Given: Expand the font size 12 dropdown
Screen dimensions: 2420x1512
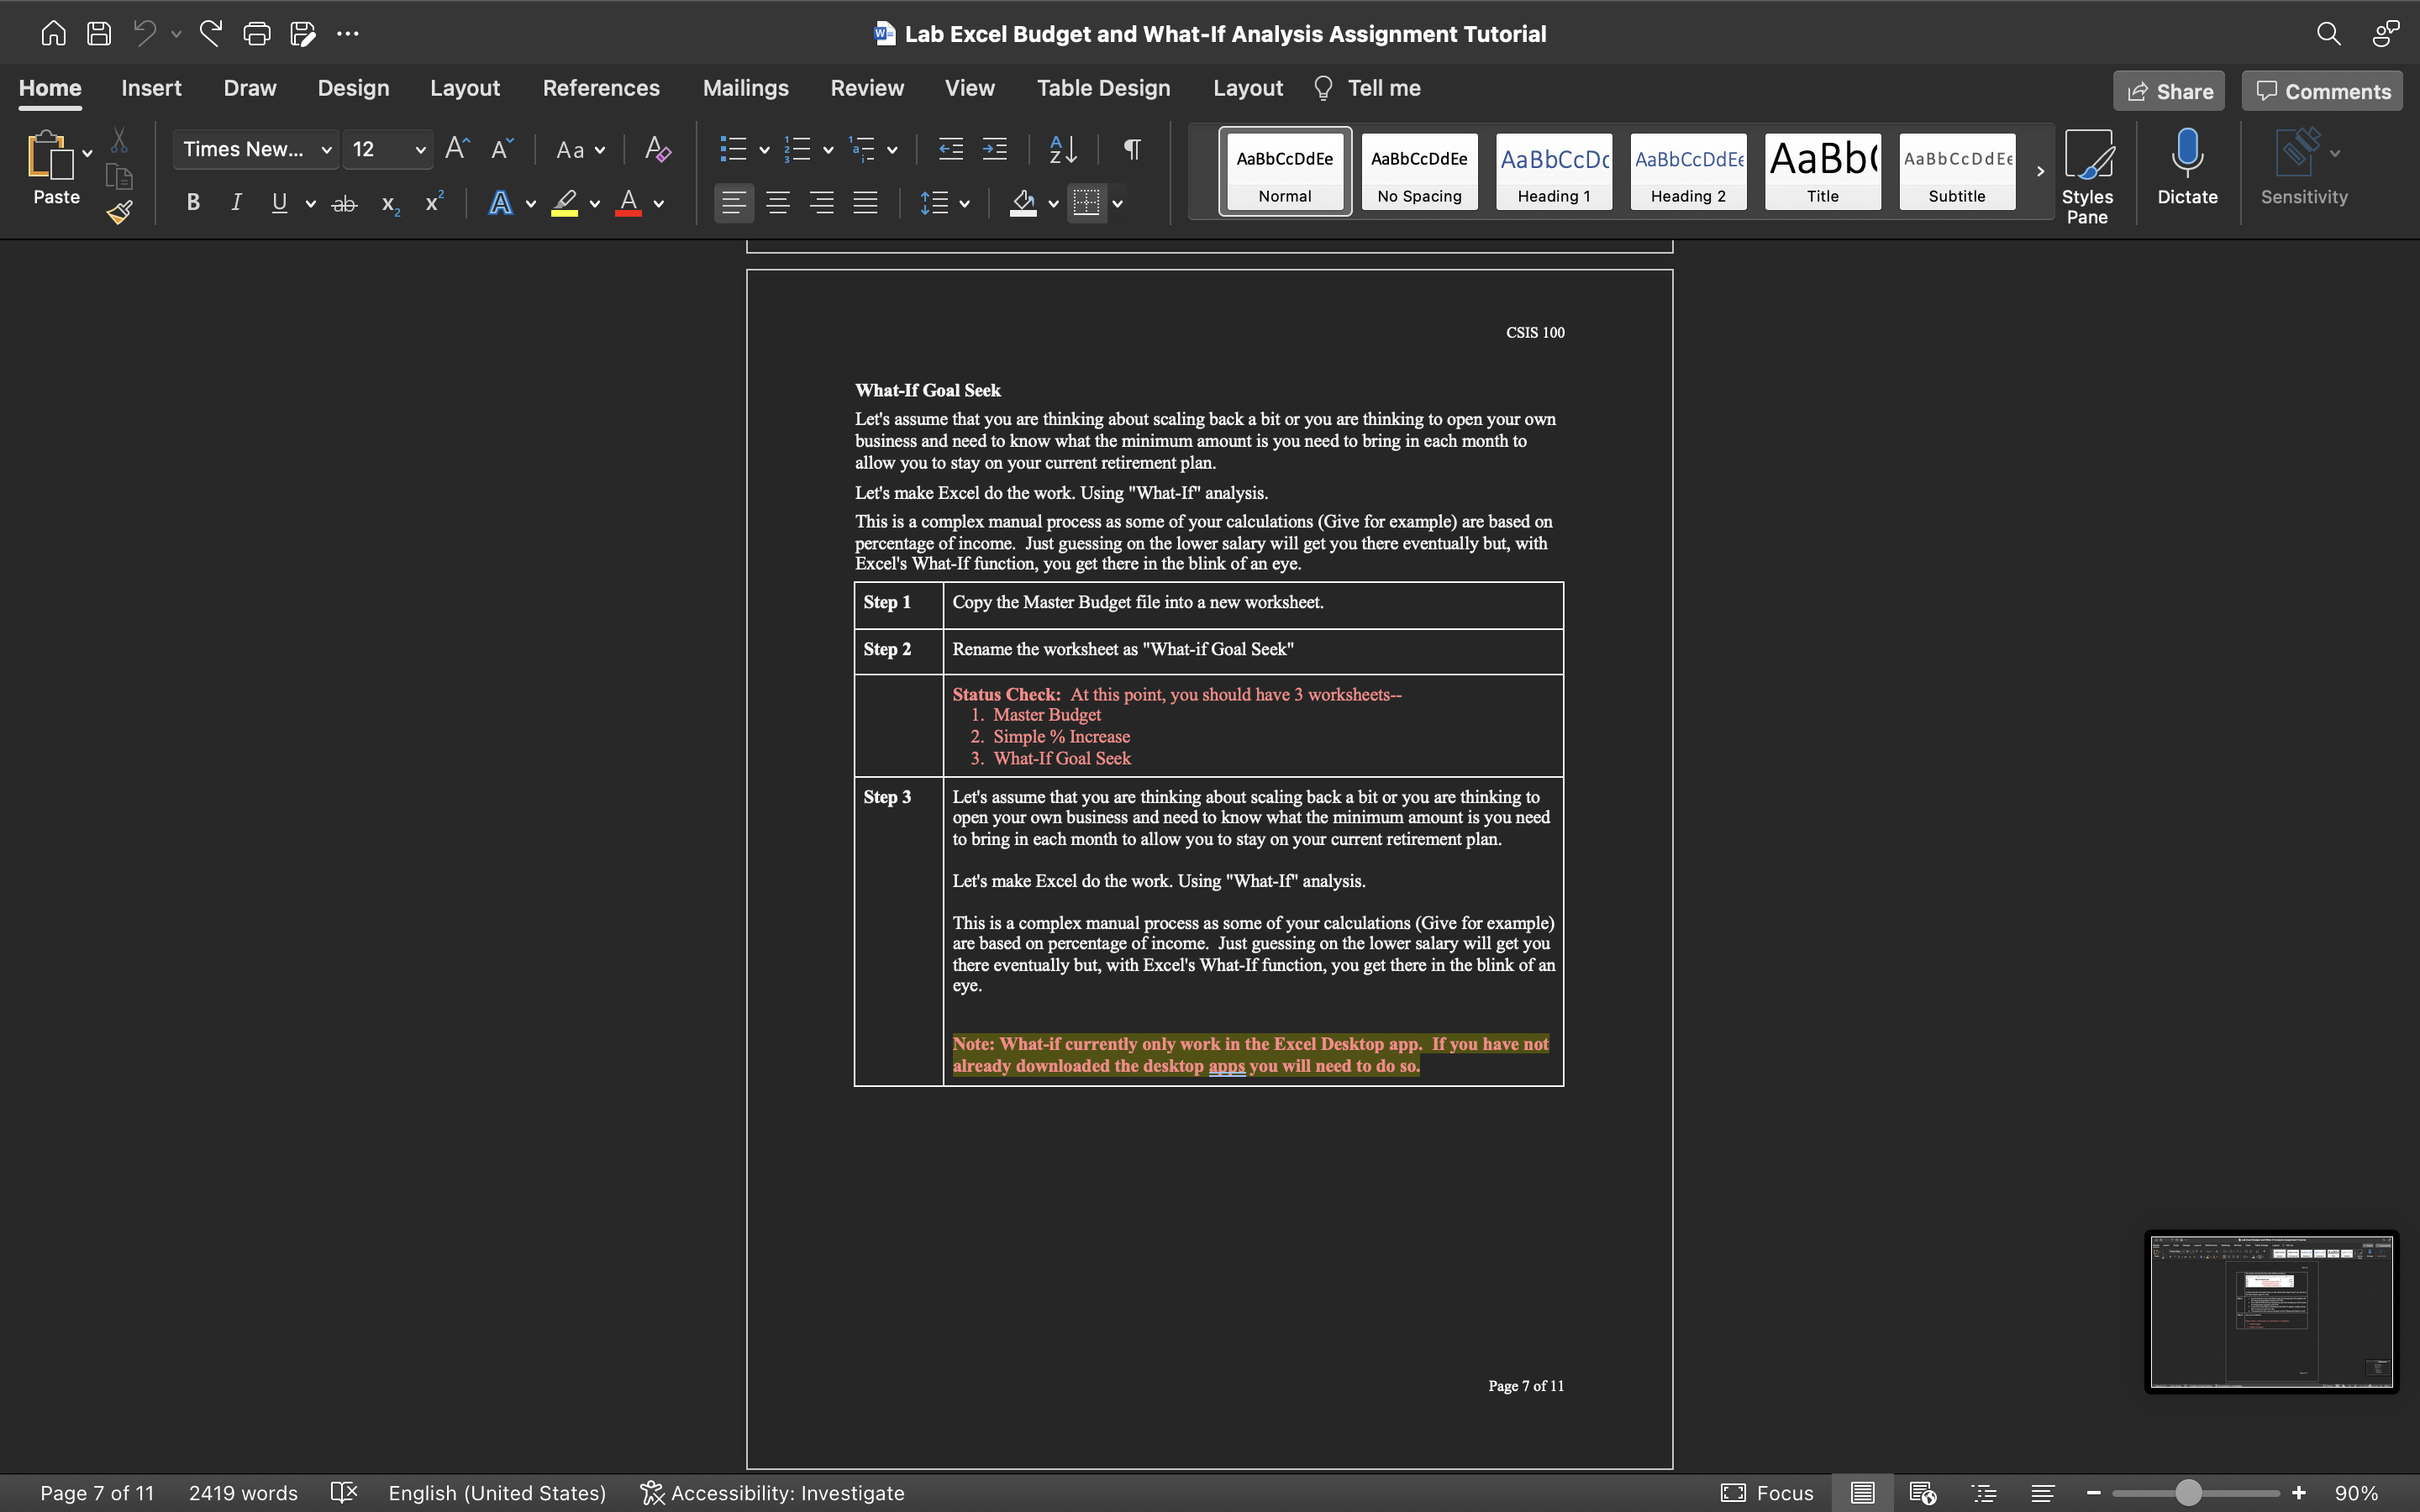Looking at the screenshot, I should click(x=420, y=150).
